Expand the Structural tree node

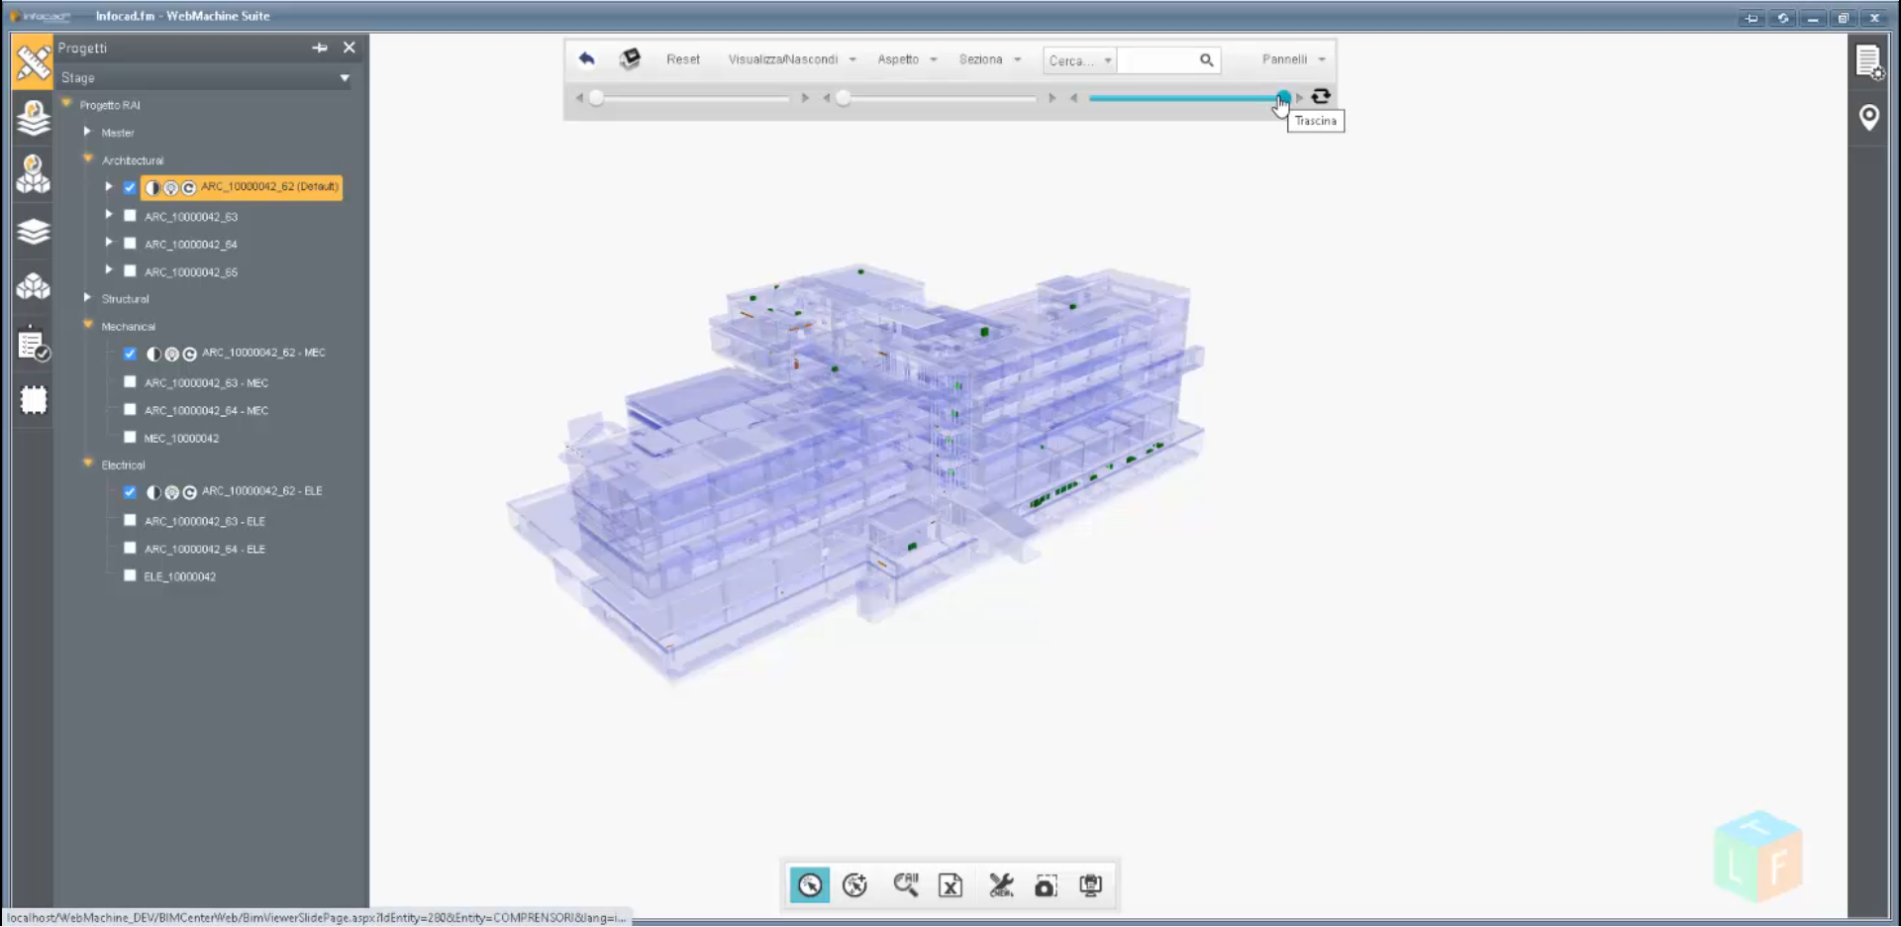(x=87, y=298)
